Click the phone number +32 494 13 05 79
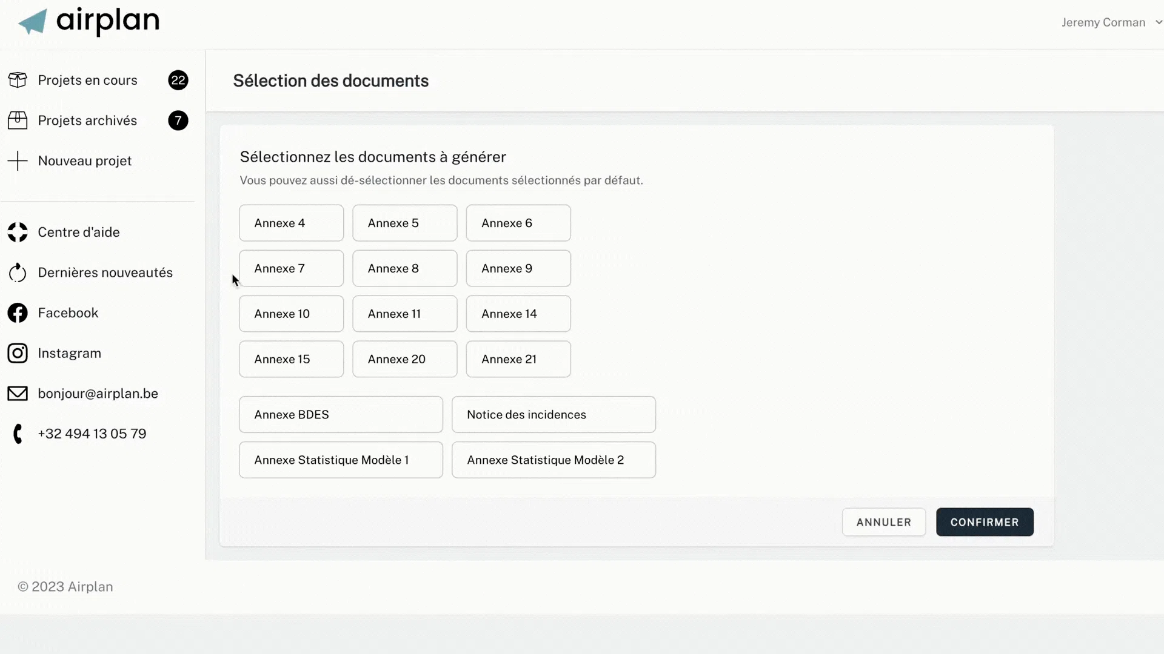The width and height of the screenshot is (1164, 654). (x=92, y=434)
